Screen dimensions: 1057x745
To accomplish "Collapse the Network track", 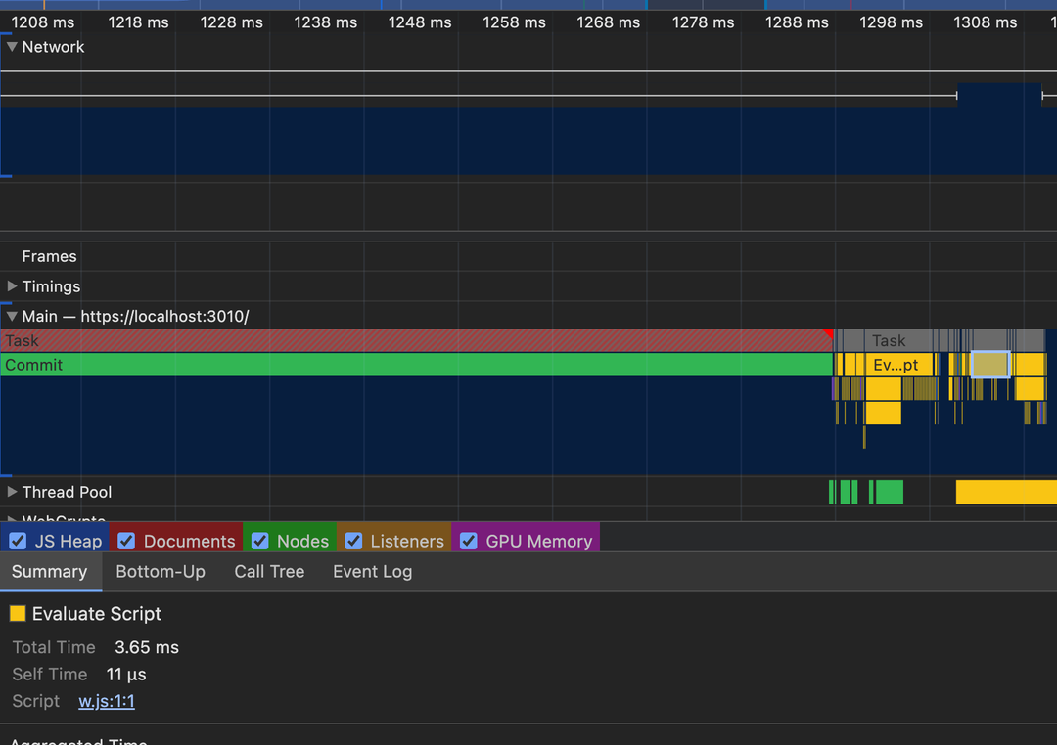I will tap(12, 47).
